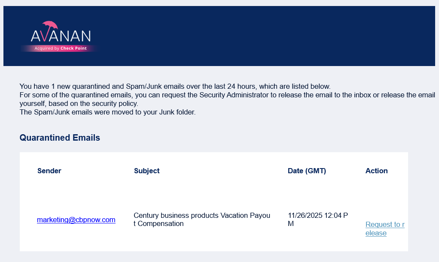439x262 pixels.
Task: Click the Security Administrator release instructions line
Action: (x=227, y=95)
